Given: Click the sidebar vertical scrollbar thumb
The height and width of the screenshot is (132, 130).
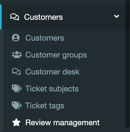Looking at the screenshot, I should click(128, 64).
